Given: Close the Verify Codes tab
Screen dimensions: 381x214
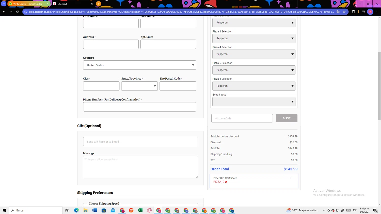Looking at the screenshot, I should pos(47,4).
